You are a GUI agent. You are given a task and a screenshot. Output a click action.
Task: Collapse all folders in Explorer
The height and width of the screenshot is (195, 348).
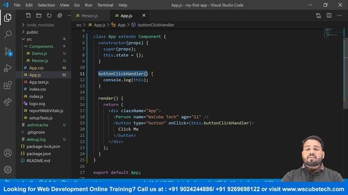[x=59, y=16]
